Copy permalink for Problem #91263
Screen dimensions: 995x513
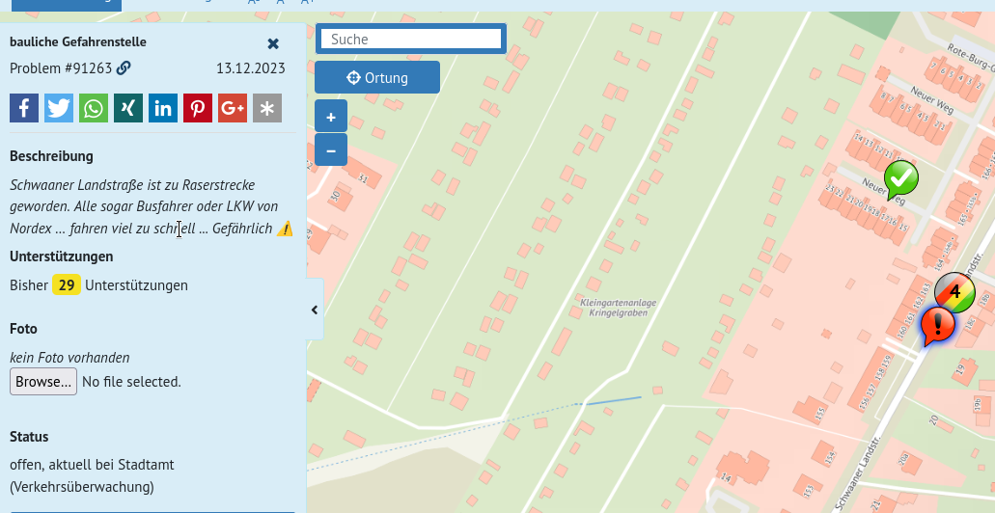tap(124, 68)
